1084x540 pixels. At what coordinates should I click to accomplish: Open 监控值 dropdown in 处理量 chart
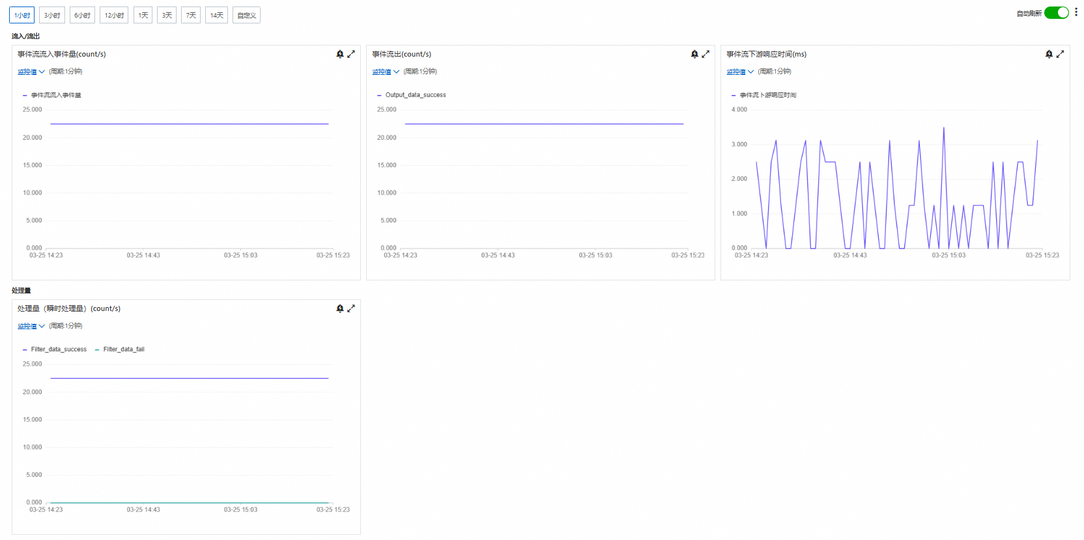coord(31,326)
